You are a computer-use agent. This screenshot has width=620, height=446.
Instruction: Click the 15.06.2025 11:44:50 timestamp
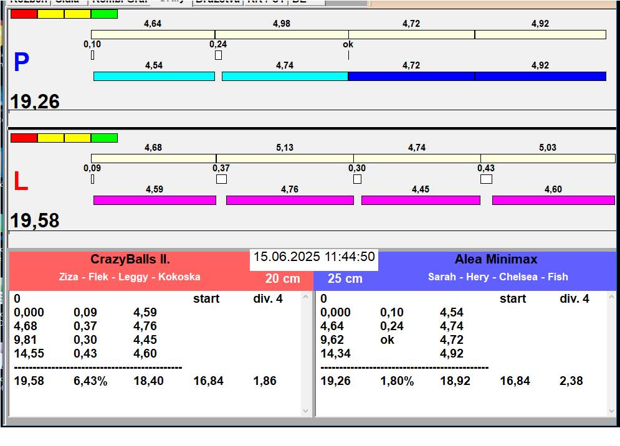tap(314, 257)
